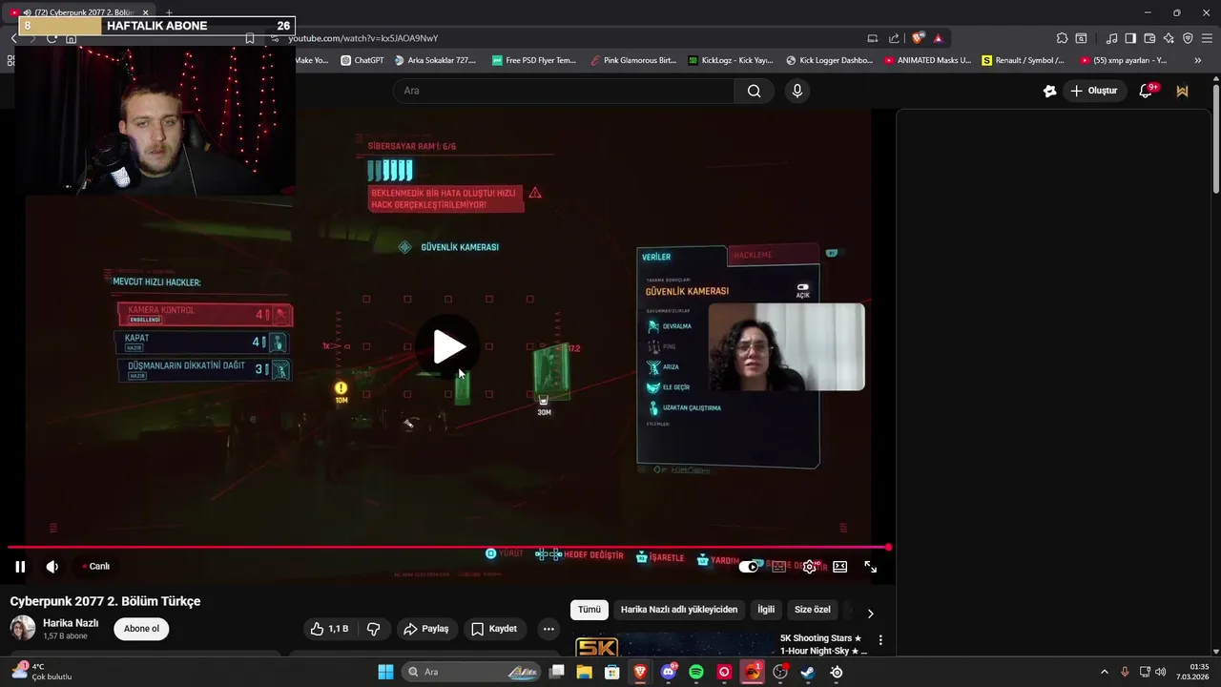Open the Windows Start menu
Screen dimensions: 1221x687
tap(385, 672)
